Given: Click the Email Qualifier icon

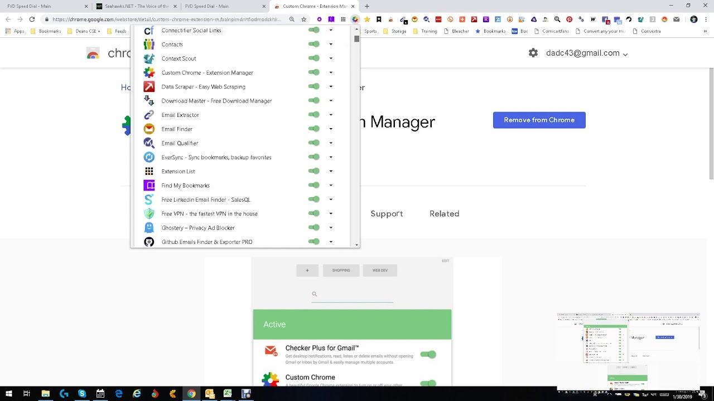Looking at the screenshot, I should pos(149,143).
